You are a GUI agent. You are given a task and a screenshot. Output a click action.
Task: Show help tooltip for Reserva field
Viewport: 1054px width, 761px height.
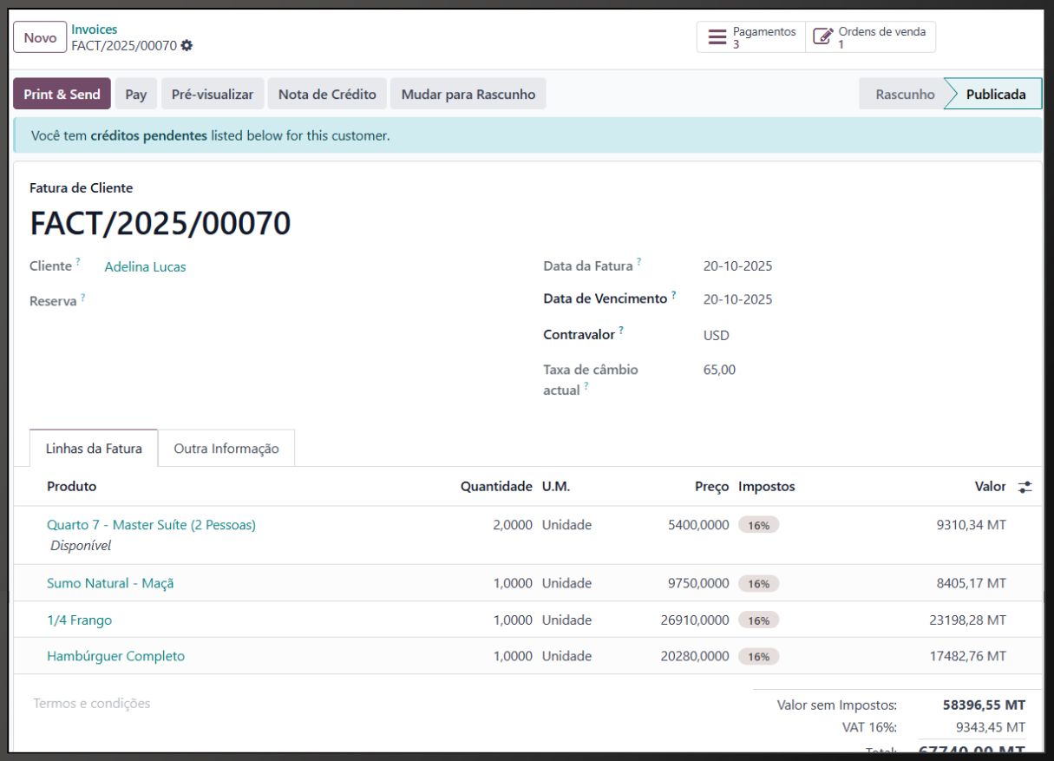83,297
